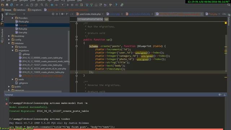Navigate Back with the blue arrow icon

coord(52,5)
